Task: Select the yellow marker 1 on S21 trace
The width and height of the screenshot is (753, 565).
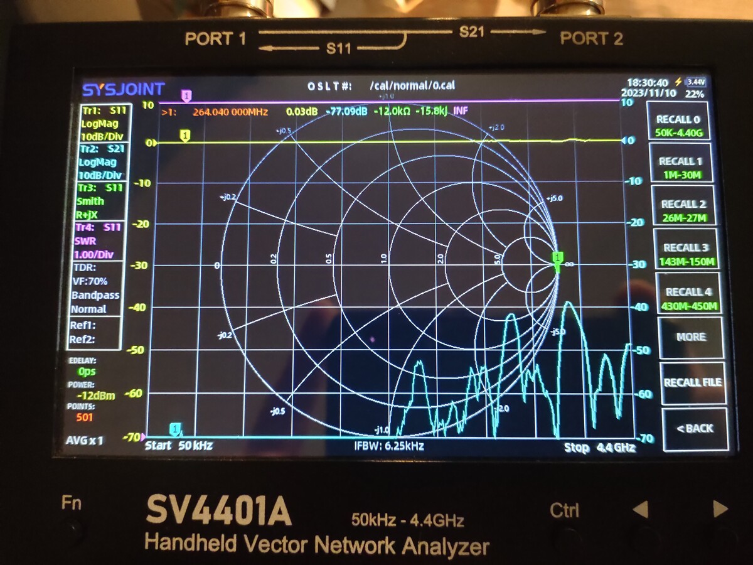Action: [184, 135]
